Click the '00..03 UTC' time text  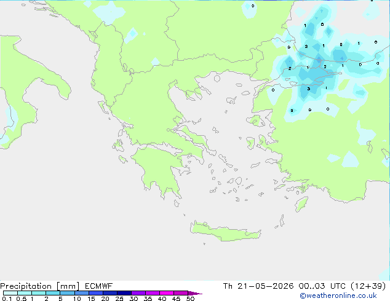click(322, 286)
